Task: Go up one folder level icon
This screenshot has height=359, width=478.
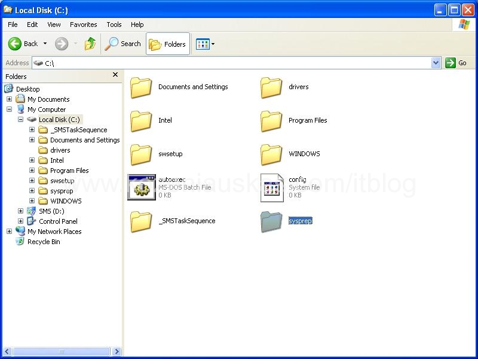Action: click(x=90, y=44)
